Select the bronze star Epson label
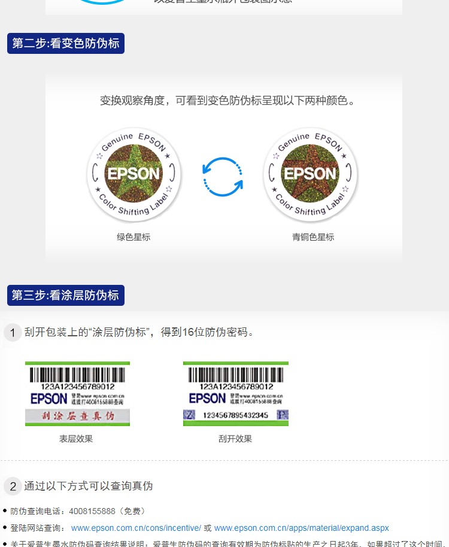449x547 pixels. (311, 174)
